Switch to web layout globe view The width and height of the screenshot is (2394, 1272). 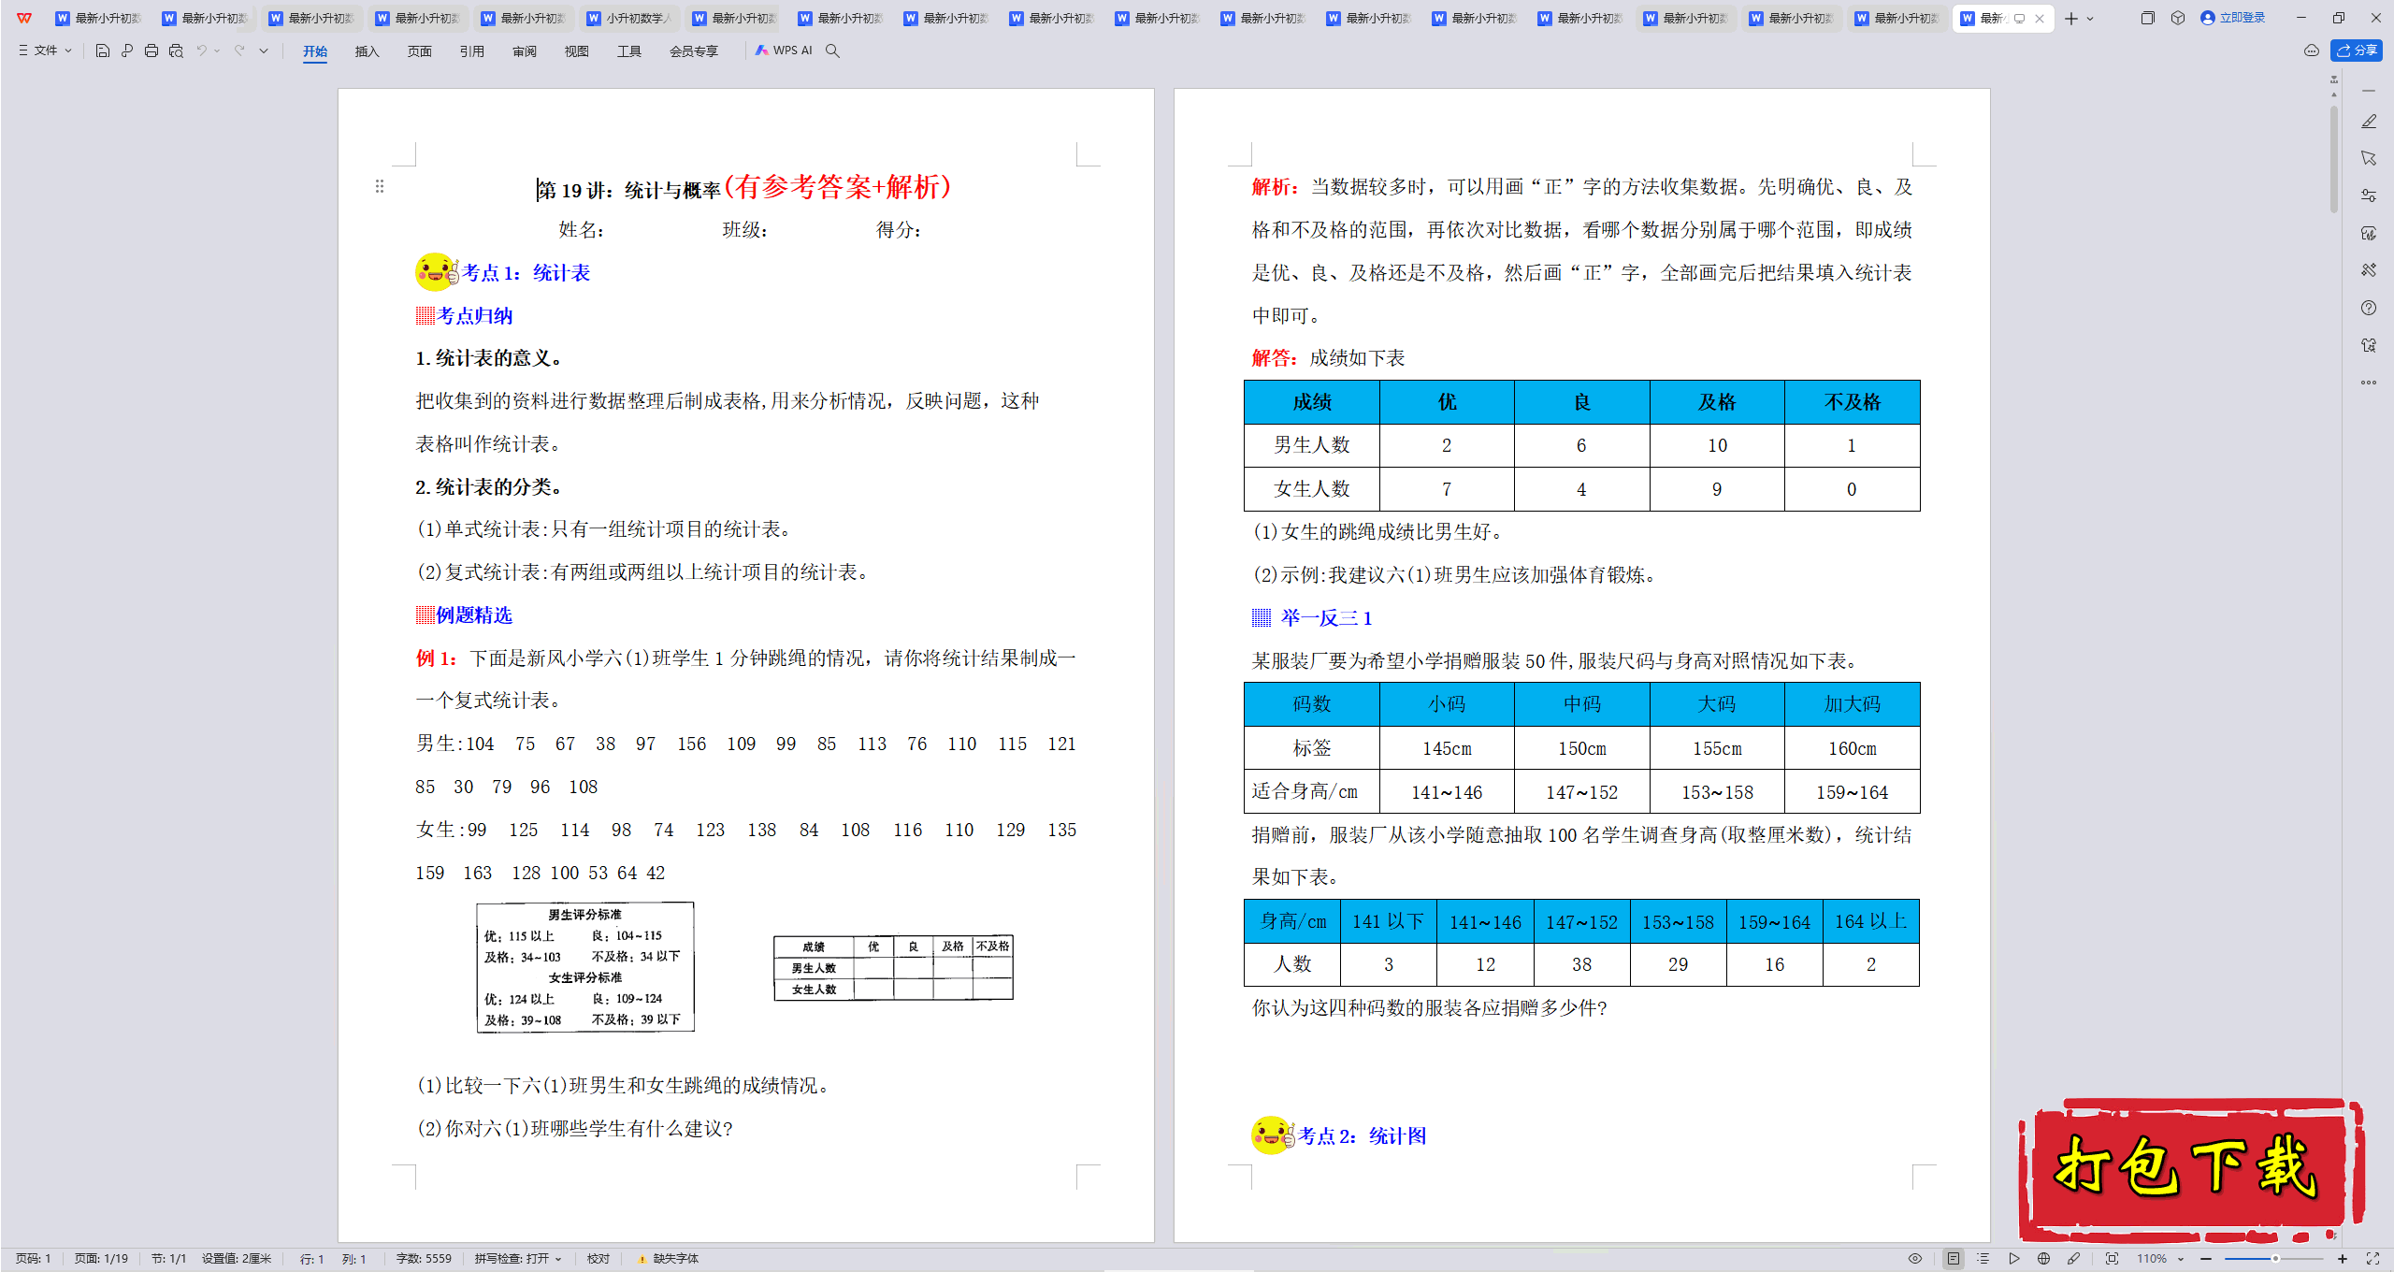[2043, 1259]
